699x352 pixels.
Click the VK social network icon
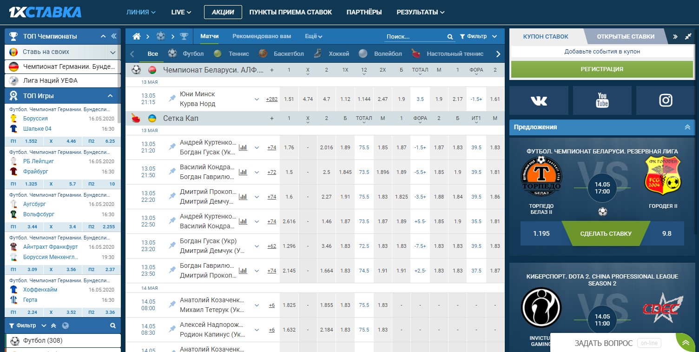539,100
